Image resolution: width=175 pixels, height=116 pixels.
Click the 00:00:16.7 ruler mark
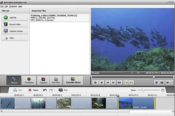[19, 95]
